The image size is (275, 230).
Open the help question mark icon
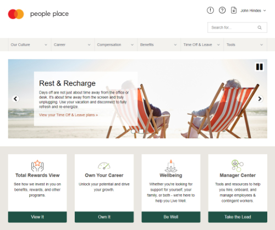pyautogui.click(x=222, y=10)
